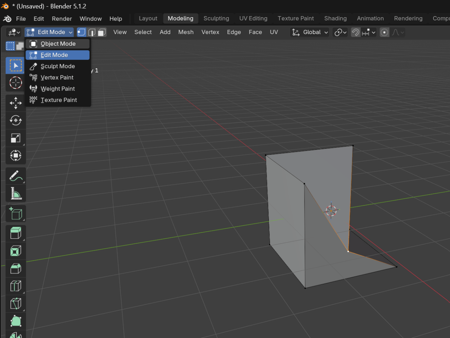
Task: Switch to the Texture Paint workspace
Action: (x=296, y=18)
